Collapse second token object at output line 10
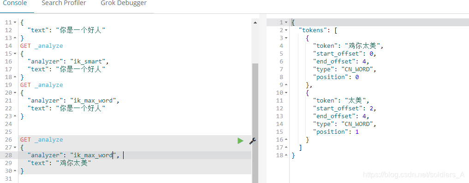Viewport: 469px width, 183px height. point(286,93)
